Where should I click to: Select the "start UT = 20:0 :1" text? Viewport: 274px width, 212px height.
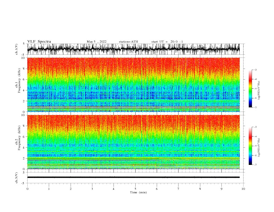pyautogui.click(x=167, y=42)
